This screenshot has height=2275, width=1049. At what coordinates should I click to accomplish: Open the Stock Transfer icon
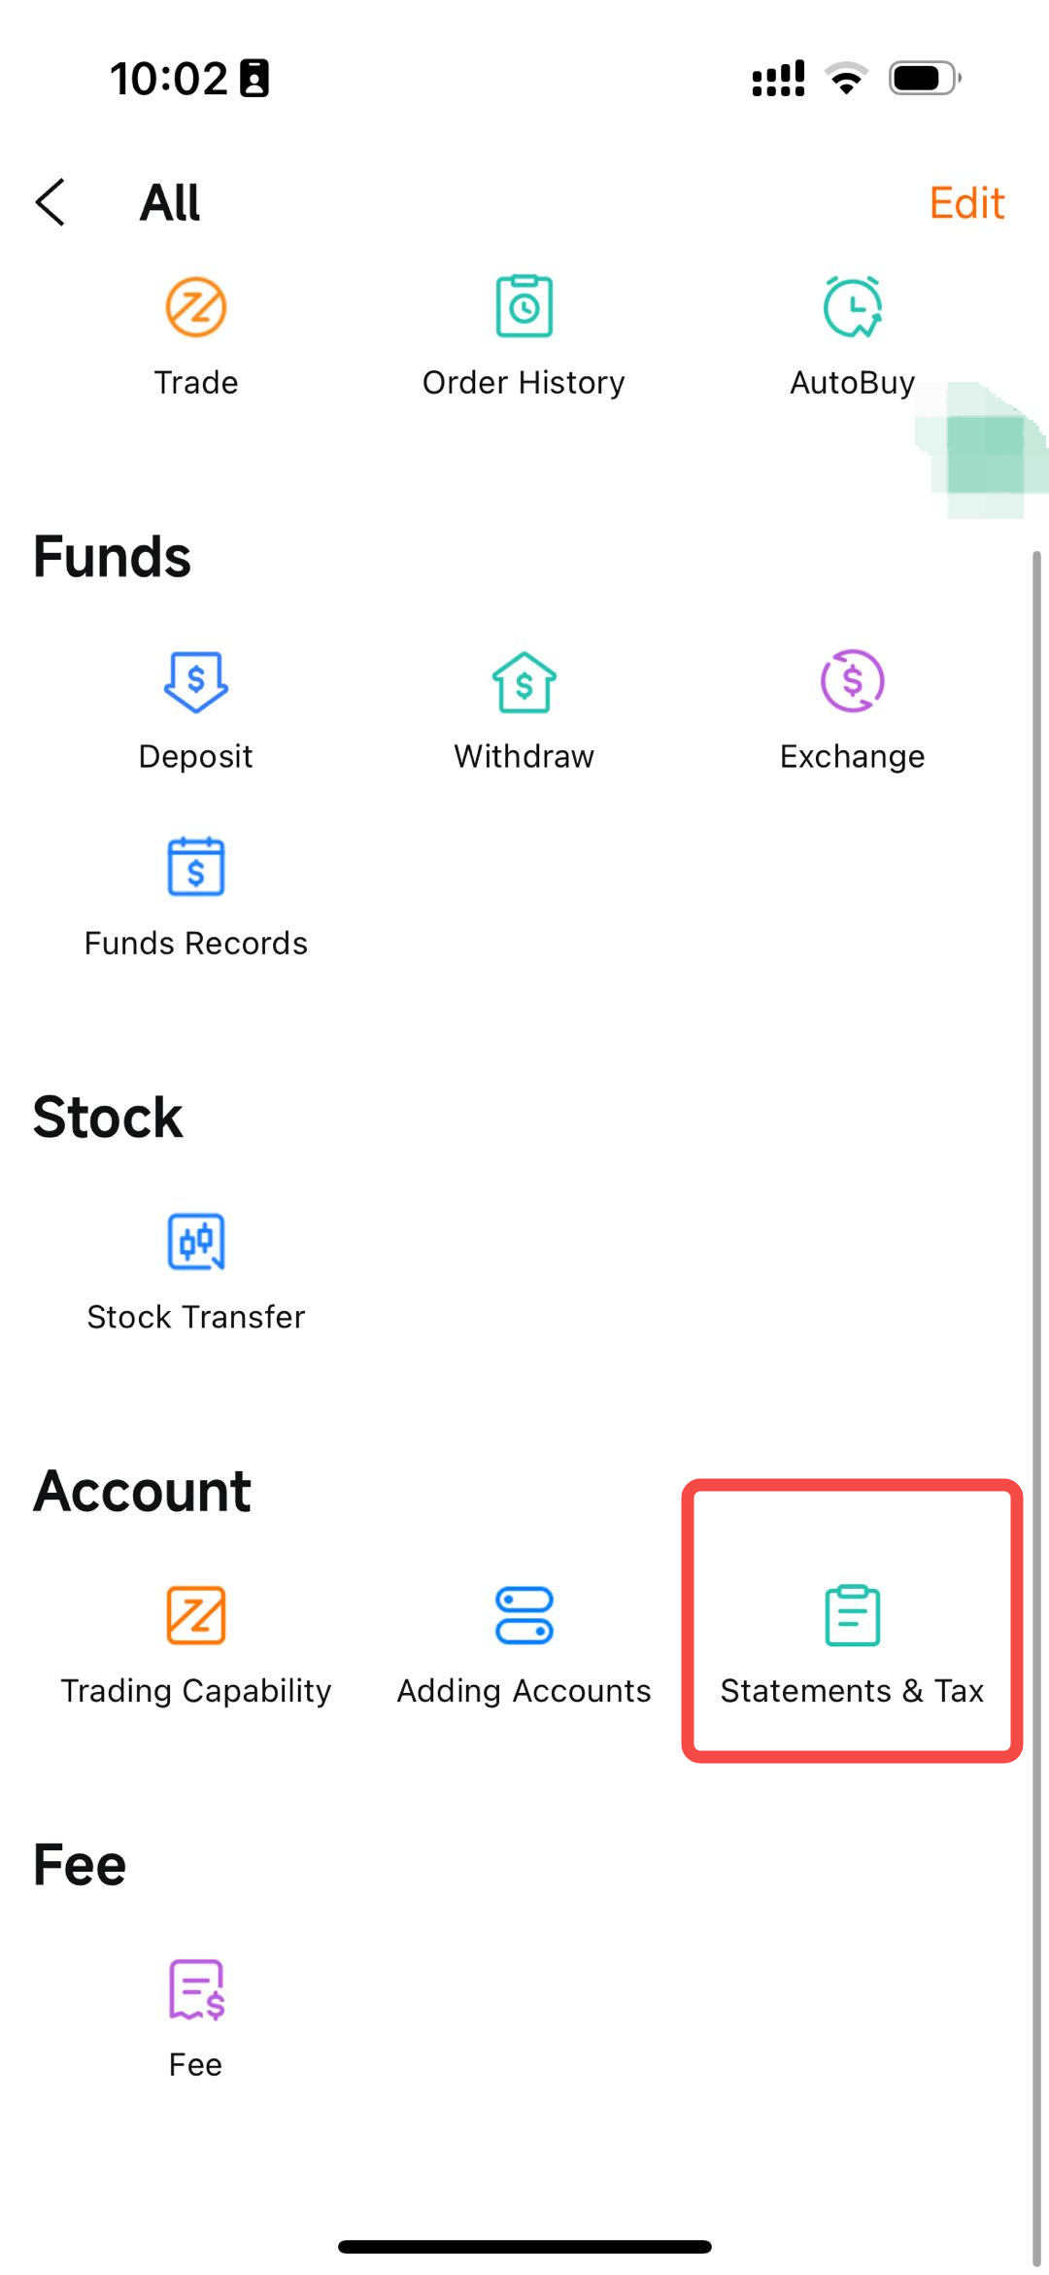(x=195, y=1242)
